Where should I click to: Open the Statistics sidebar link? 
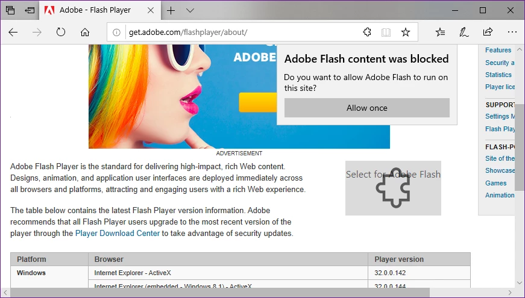click(498, 75)
